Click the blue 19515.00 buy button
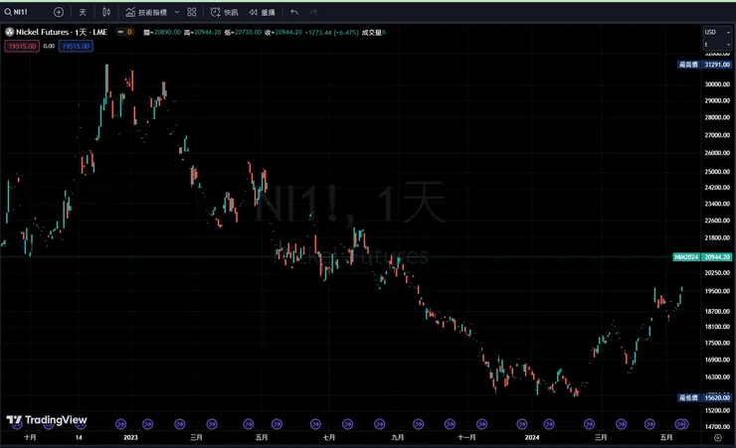Viewport: 736px width, 448px height. tap(76, 46)
